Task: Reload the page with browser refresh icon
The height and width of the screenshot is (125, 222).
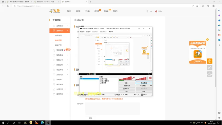Action: click(x=8, y=6)
